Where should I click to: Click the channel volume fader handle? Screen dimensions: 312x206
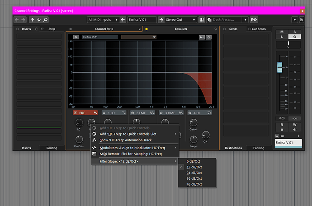click(279, 67)
